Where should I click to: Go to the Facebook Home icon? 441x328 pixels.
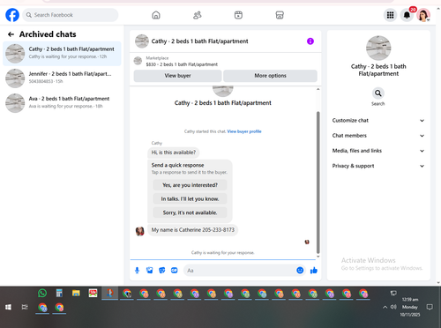(x=156, y=15)
